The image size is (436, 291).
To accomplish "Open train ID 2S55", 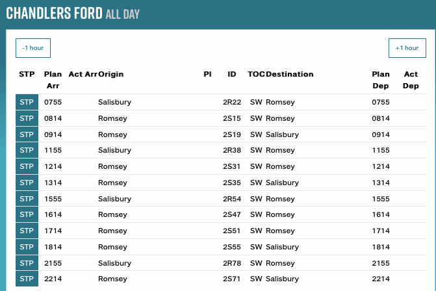I will point(232,247).
